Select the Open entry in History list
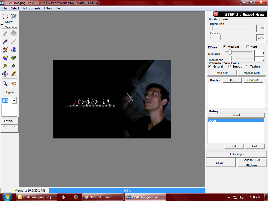The height and width of the screenshot is (201, 268). click(236, 121)
